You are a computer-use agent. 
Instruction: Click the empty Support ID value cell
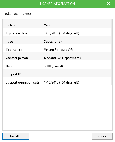click(x=76, y=73)
